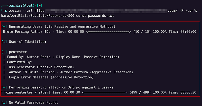Screen dimensions: 202x106
Task: Click the No Valid Passwords Found text
Action: pos(34,103)
